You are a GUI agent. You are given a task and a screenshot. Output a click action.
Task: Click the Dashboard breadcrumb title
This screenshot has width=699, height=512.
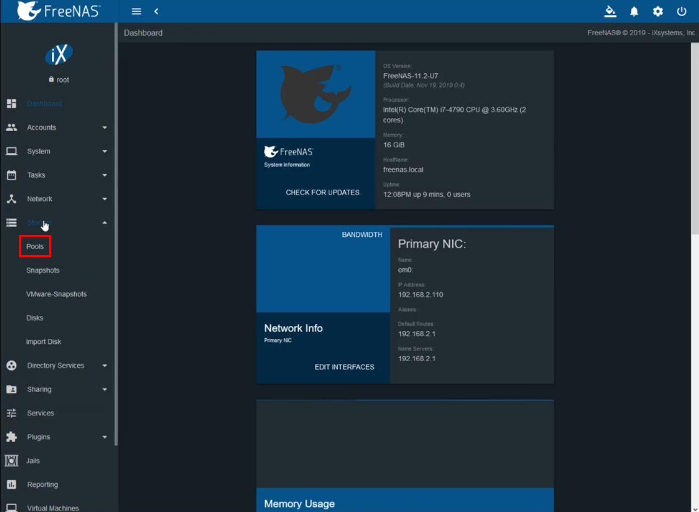tap(143, 33)
